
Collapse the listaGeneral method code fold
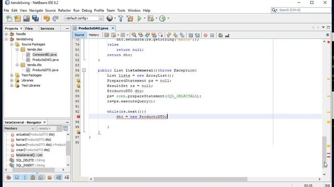tap(84, 70)
